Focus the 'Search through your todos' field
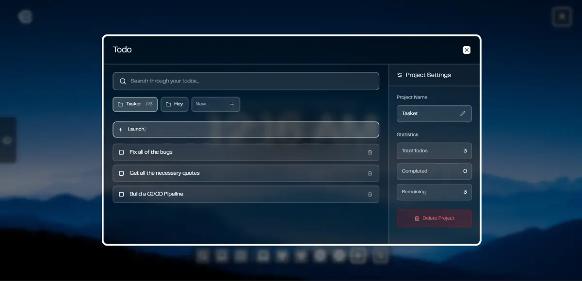The image size is (582, 281). (252, 81)
